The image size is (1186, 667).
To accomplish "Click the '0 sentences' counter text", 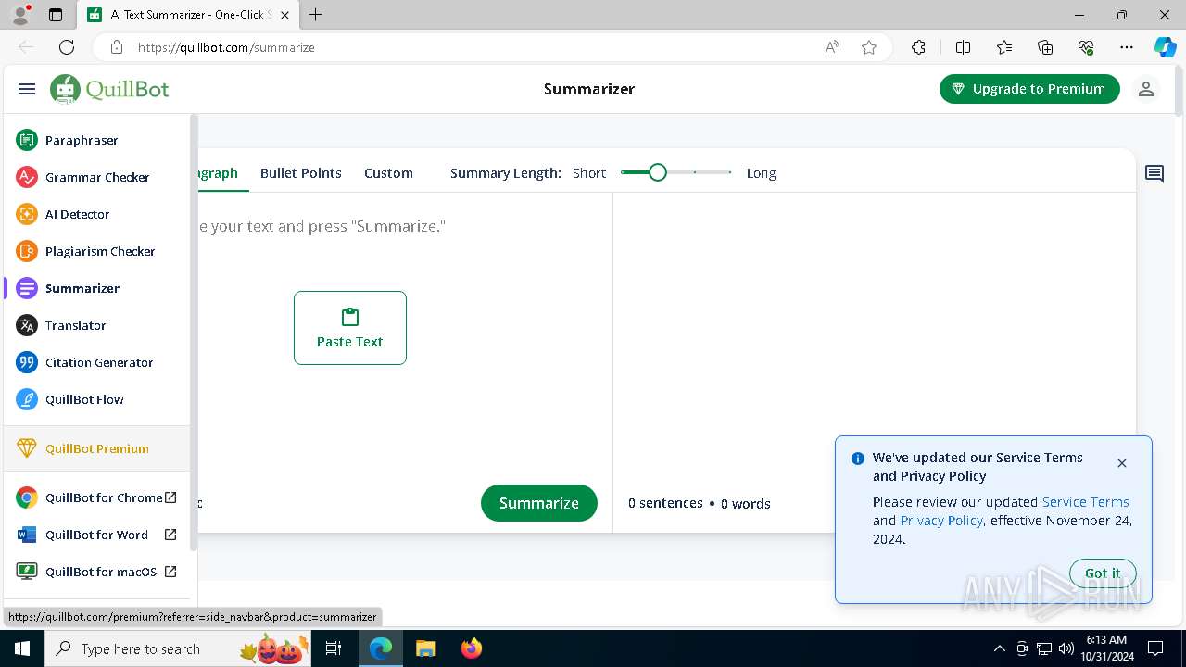I will pyautogui.click(x=665, y=503).
